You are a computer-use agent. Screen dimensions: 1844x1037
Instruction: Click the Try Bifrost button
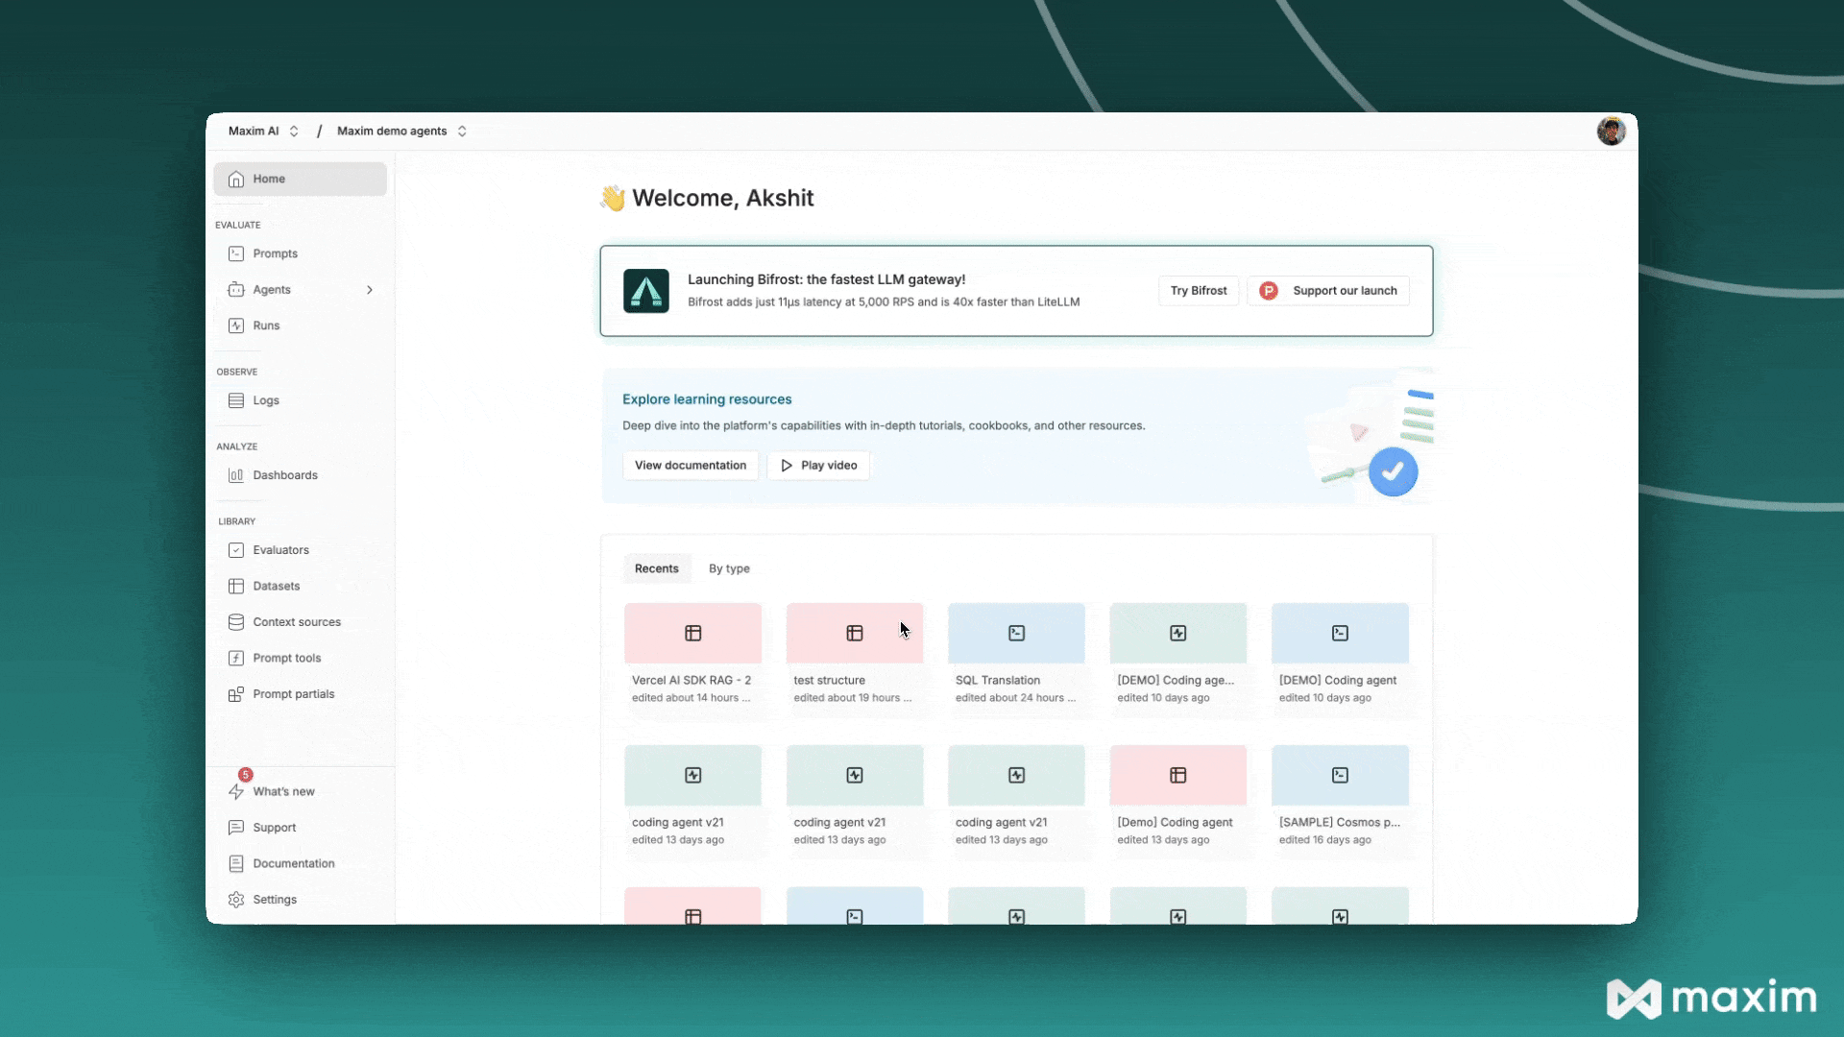[x=1198, y=291]
